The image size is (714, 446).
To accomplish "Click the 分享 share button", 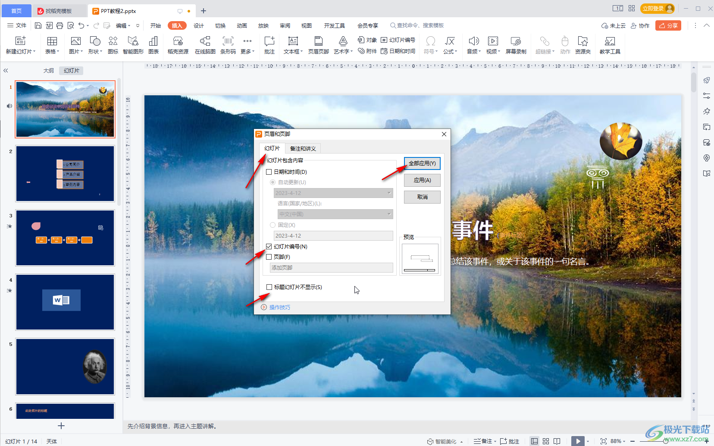I will coord(668,25).
